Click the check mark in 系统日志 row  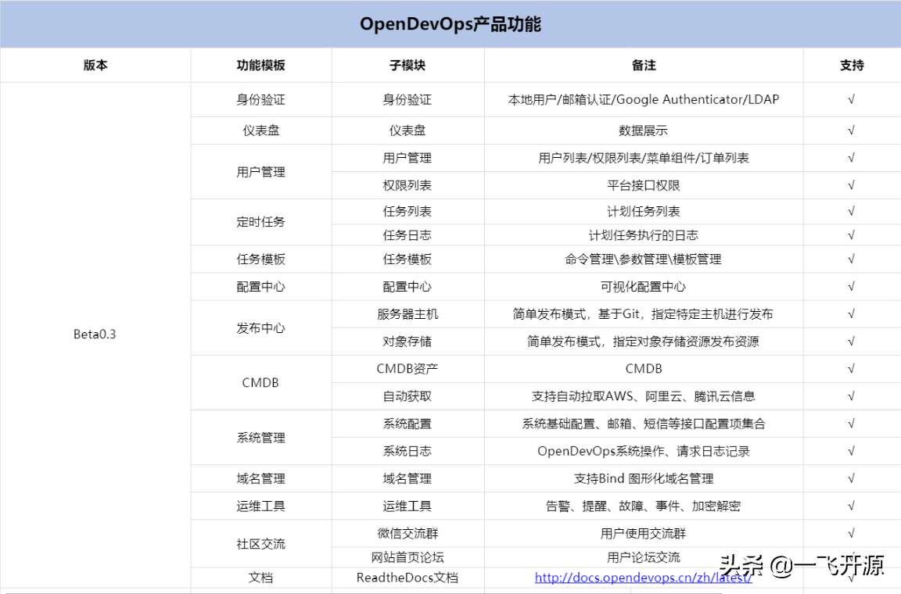(x=852, y=451)
